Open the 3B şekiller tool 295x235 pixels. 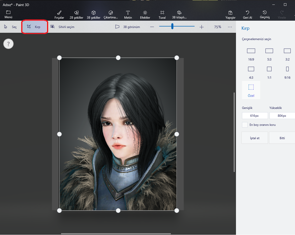pyautogui.click(x=94, y=15)
